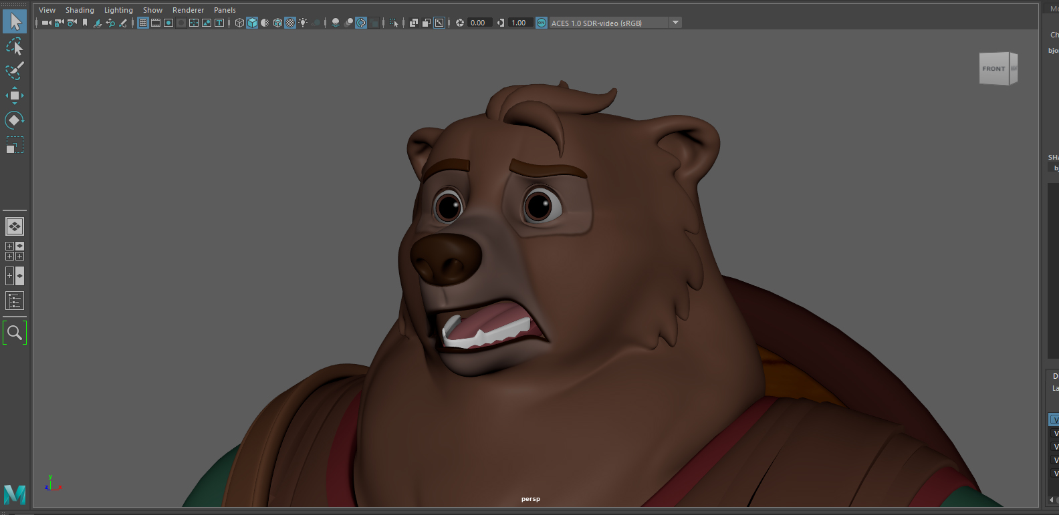
Task: Click the search magnifier icon
Action: pos(15,332)
